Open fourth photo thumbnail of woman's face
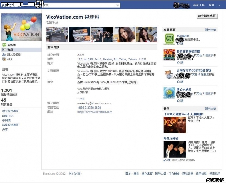 tap(124, 35)
